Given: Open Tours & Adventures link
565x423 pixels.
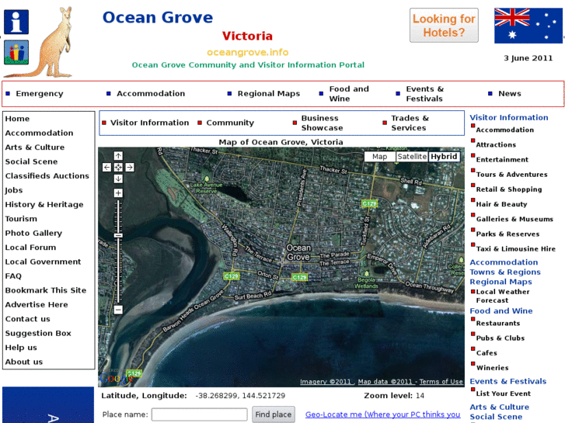Looking at the screenshot, I should [511, 175].
